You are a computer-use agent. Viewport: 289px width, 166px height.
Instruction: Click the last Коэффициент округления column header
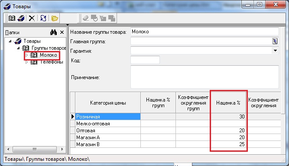tap(263, 102)
